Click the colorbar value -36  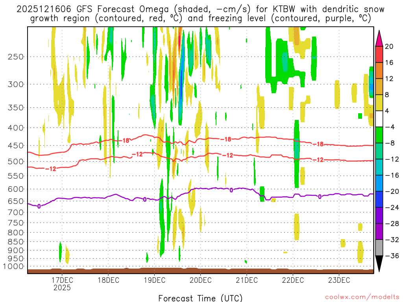(x=392, y=256)
